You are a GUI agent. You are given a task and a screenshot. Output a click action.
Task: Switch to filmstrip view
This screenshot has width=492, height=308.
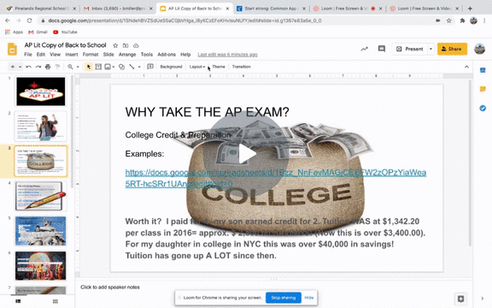point(18,301)
